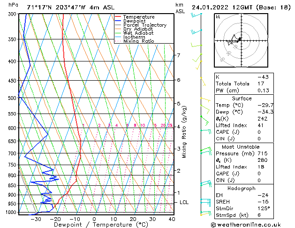Click the blue Dewpoint line sample in legend
This screenshot has width=295, height=228.
(x=118, y=21)
